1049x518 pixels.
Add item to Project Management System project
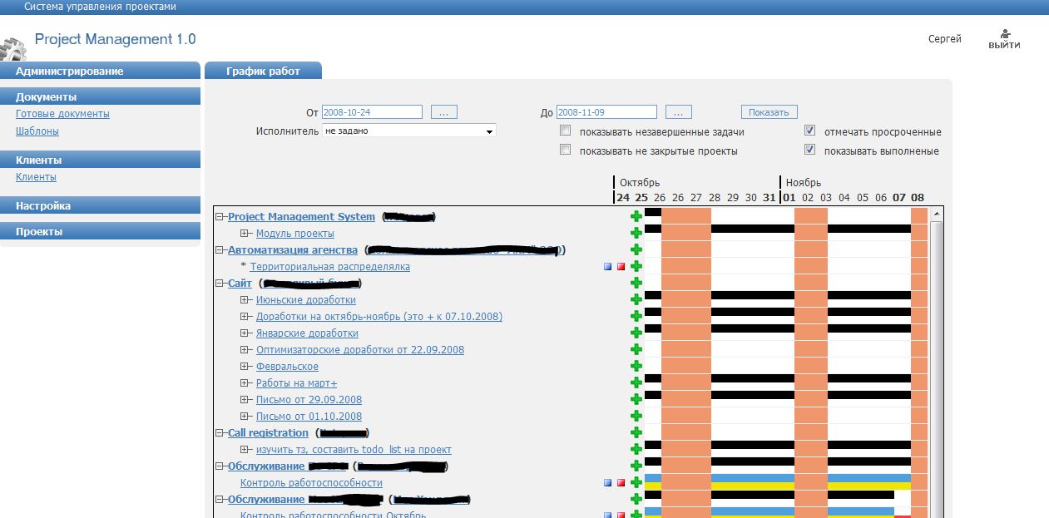pos(636,216)
